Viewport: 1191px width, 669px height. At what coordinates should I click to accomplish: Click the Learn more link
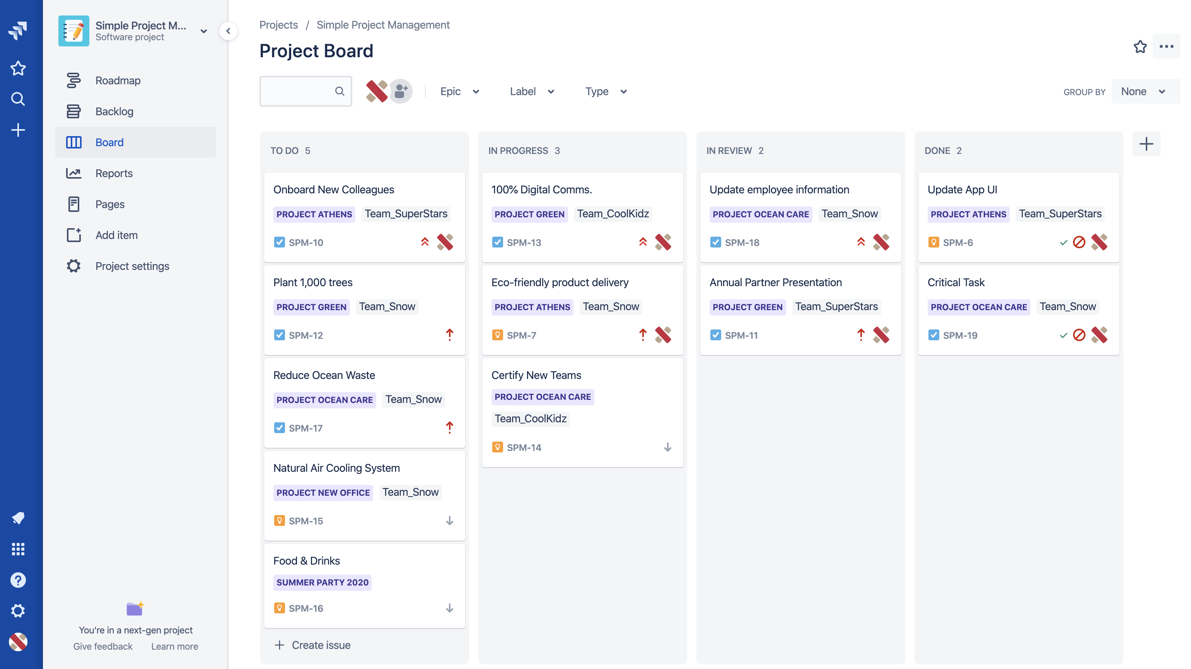(174, 646)
